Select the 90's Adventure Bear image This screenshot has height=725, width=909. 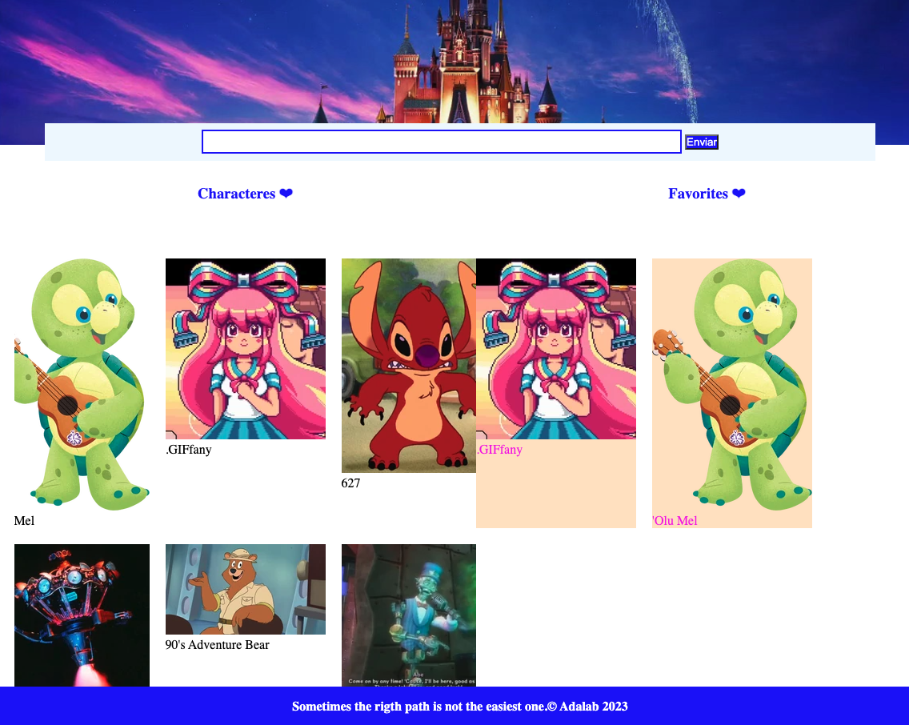coord(245,590)
